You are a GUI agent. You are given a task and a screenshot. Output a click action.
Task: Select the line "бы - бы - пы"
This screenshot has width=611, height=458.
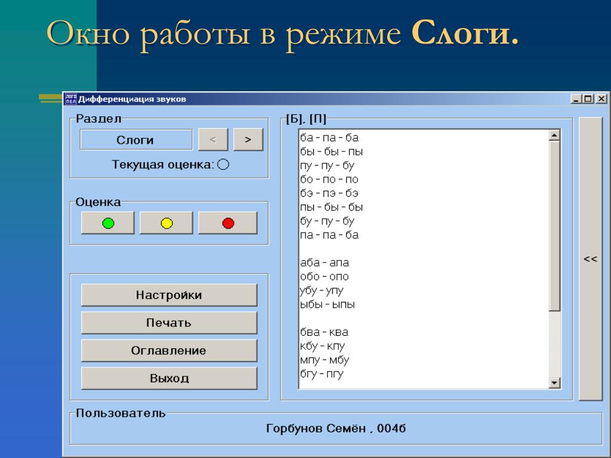[331, 151]
